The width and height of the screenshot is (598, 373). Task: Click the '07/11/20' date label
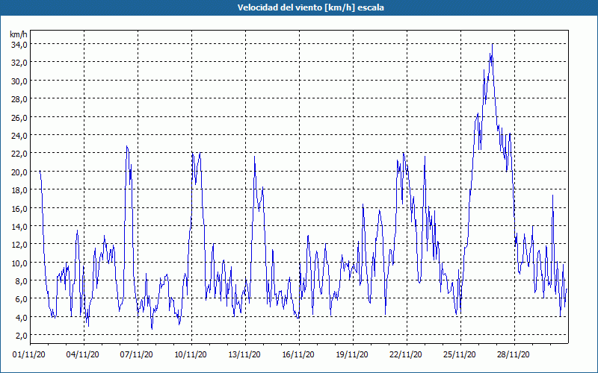click(137, 355)
